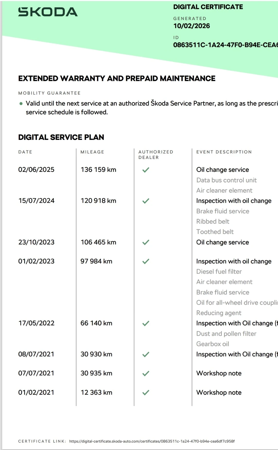The image size is (278, 450).
Task: Click the dealer checkmark for 17/05/2022 service
Action: [146, 323]
